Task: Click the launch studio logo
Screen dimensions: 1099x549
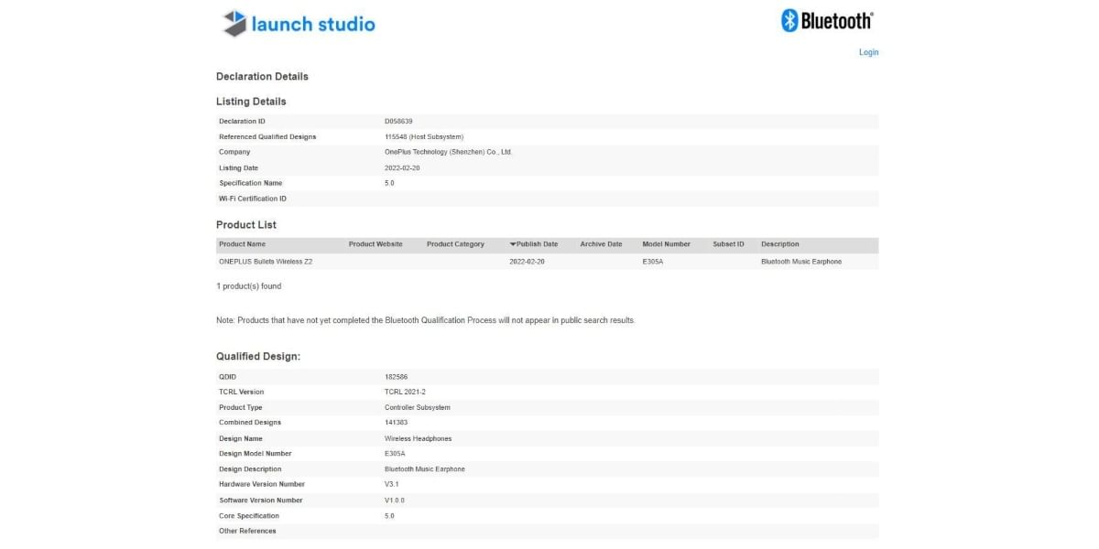Action: point(299,24)
